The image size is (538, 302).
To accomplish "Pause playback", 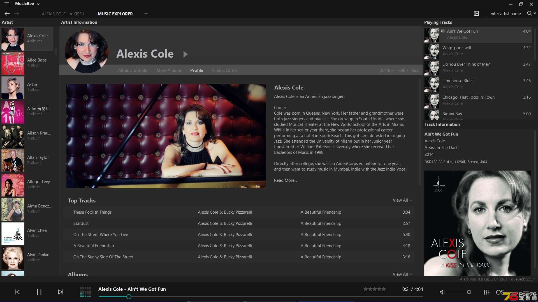I will point(39,292).
